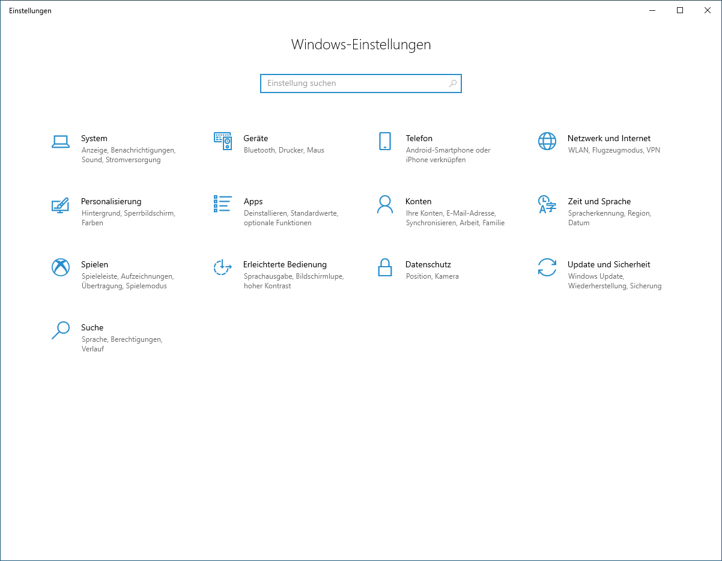Open the Erleichterte Bedienung dashed-circle icon
Screen dimensions: 722x561
click(x=223, y=267)
